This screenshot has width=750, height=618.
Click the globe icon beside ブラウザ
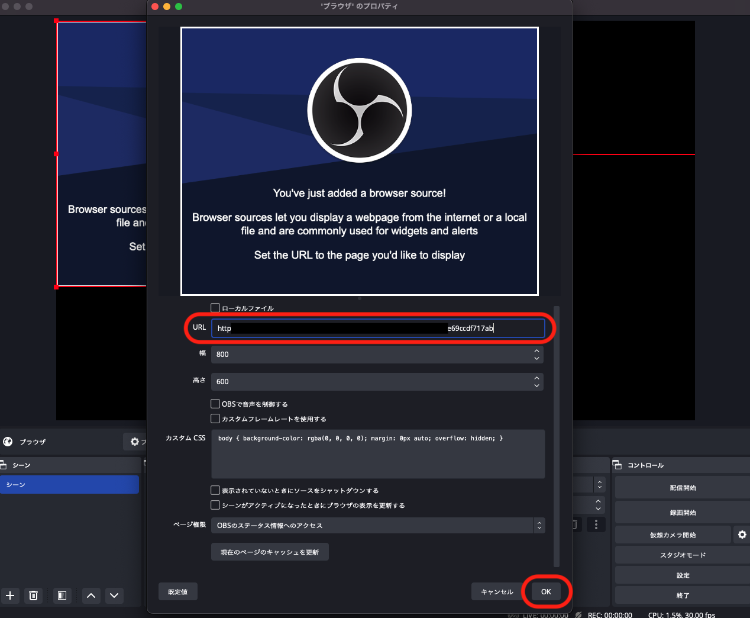pos(8,442)
